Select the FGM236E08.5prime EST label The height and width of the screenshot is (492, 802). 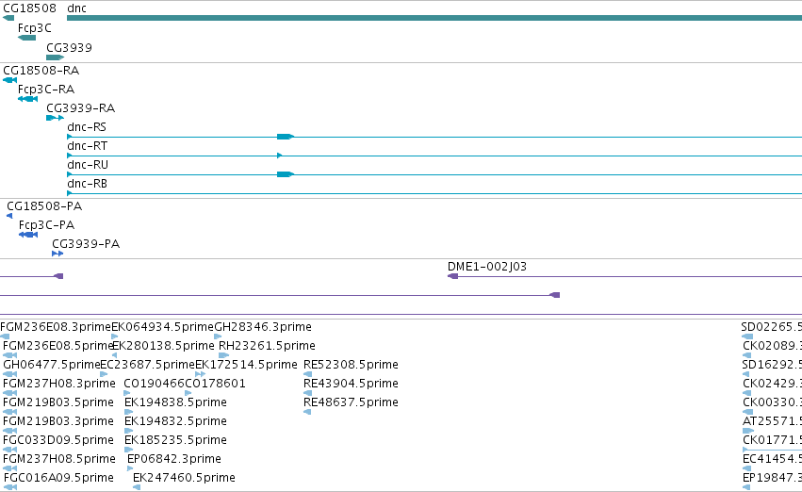pos(57,346)
